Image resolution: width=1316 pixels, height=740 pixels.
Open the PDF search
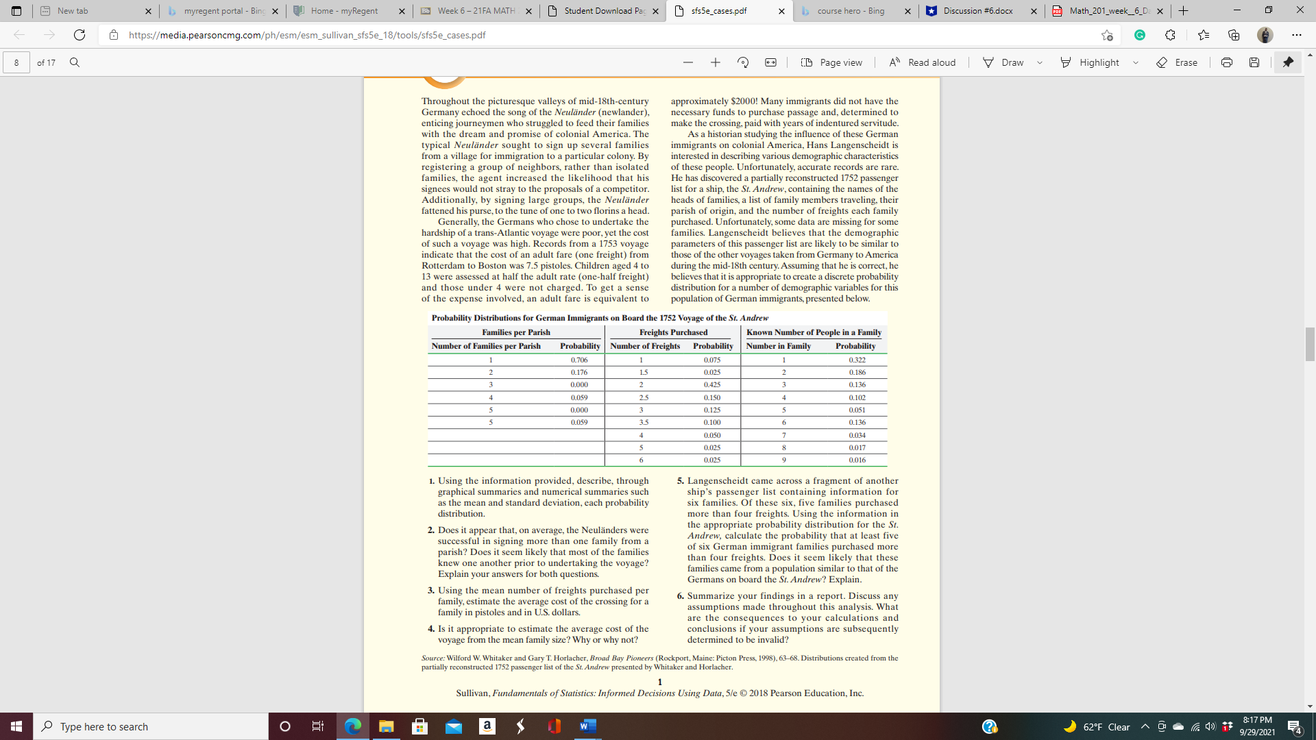[x=75, y=62]
